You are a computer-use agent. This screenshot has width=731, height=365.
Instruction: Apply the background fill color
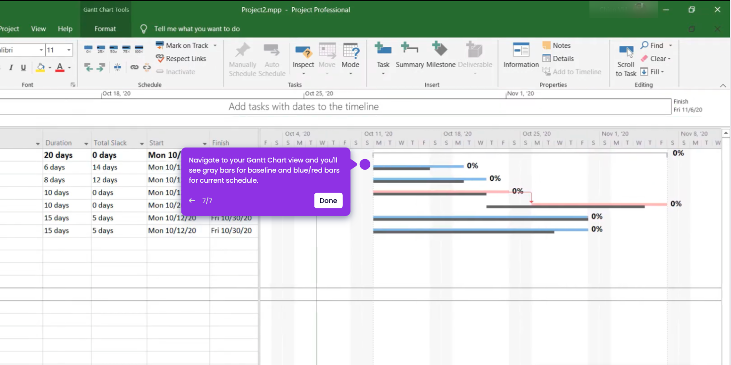click(x=41, y=68)
